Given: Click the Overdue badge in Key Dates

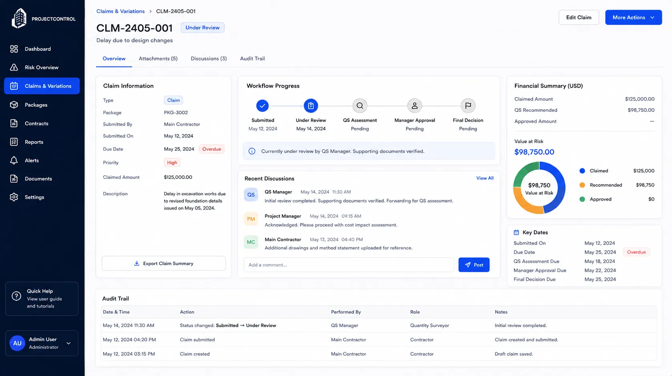Looking at the screenshot, I should pos(636,252).
